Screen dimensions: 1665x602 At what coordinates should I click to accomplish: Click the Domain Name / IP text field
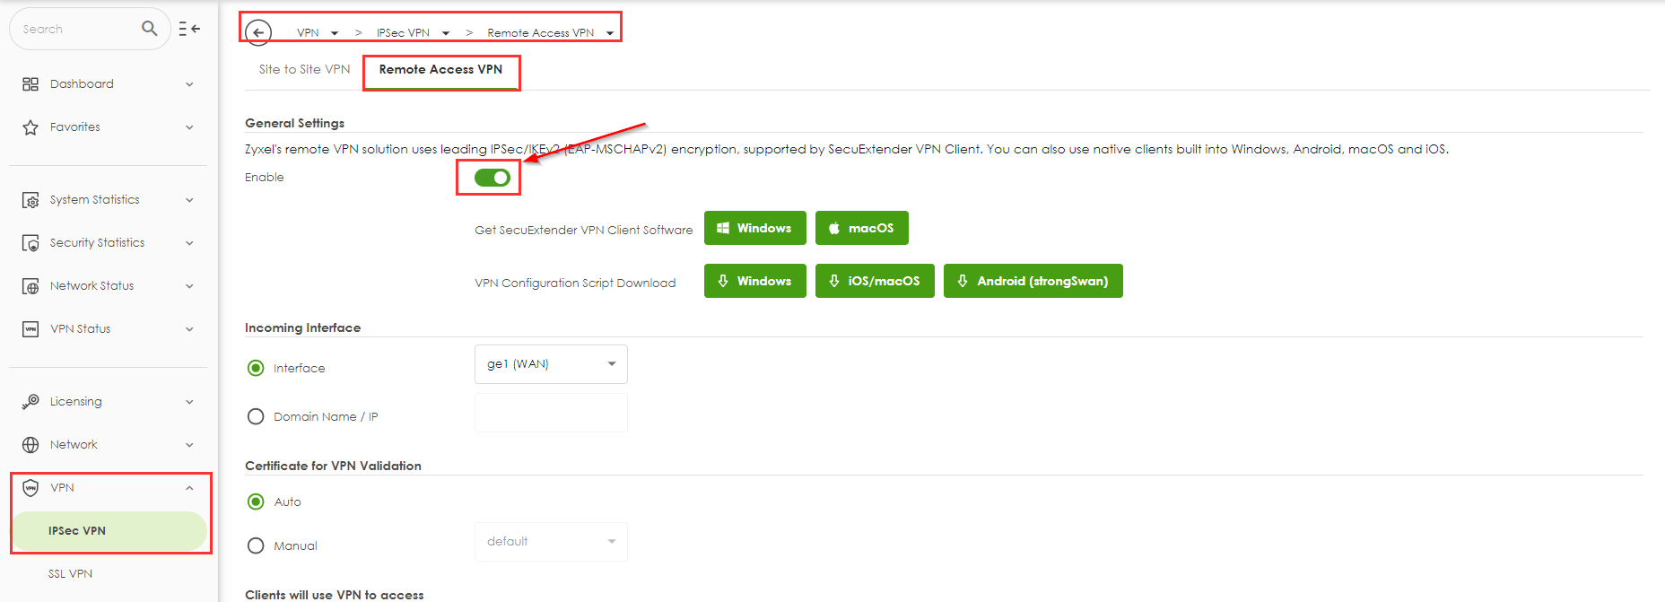[x=550, y=414]
